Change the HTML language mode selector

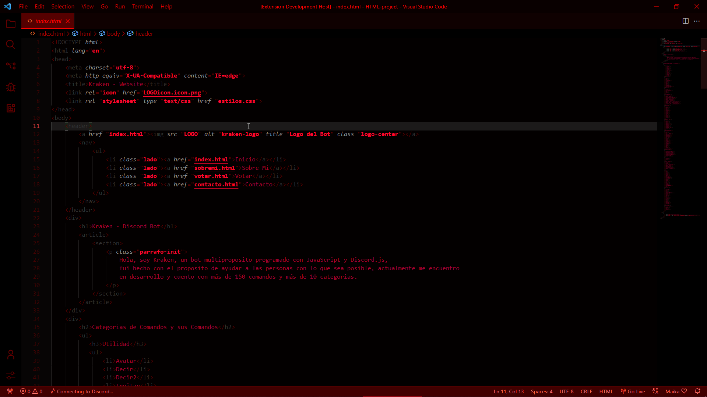point(606,391)
